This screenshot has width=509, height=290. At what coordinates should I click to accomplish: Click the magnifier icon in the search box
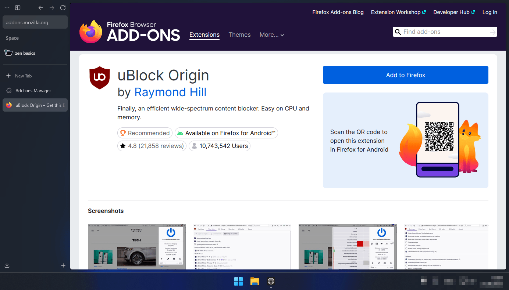[398, 32]
